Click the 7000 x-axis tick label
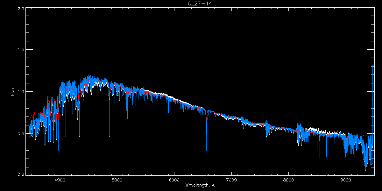Screen dimensions: 382x191 click(231, 180)
